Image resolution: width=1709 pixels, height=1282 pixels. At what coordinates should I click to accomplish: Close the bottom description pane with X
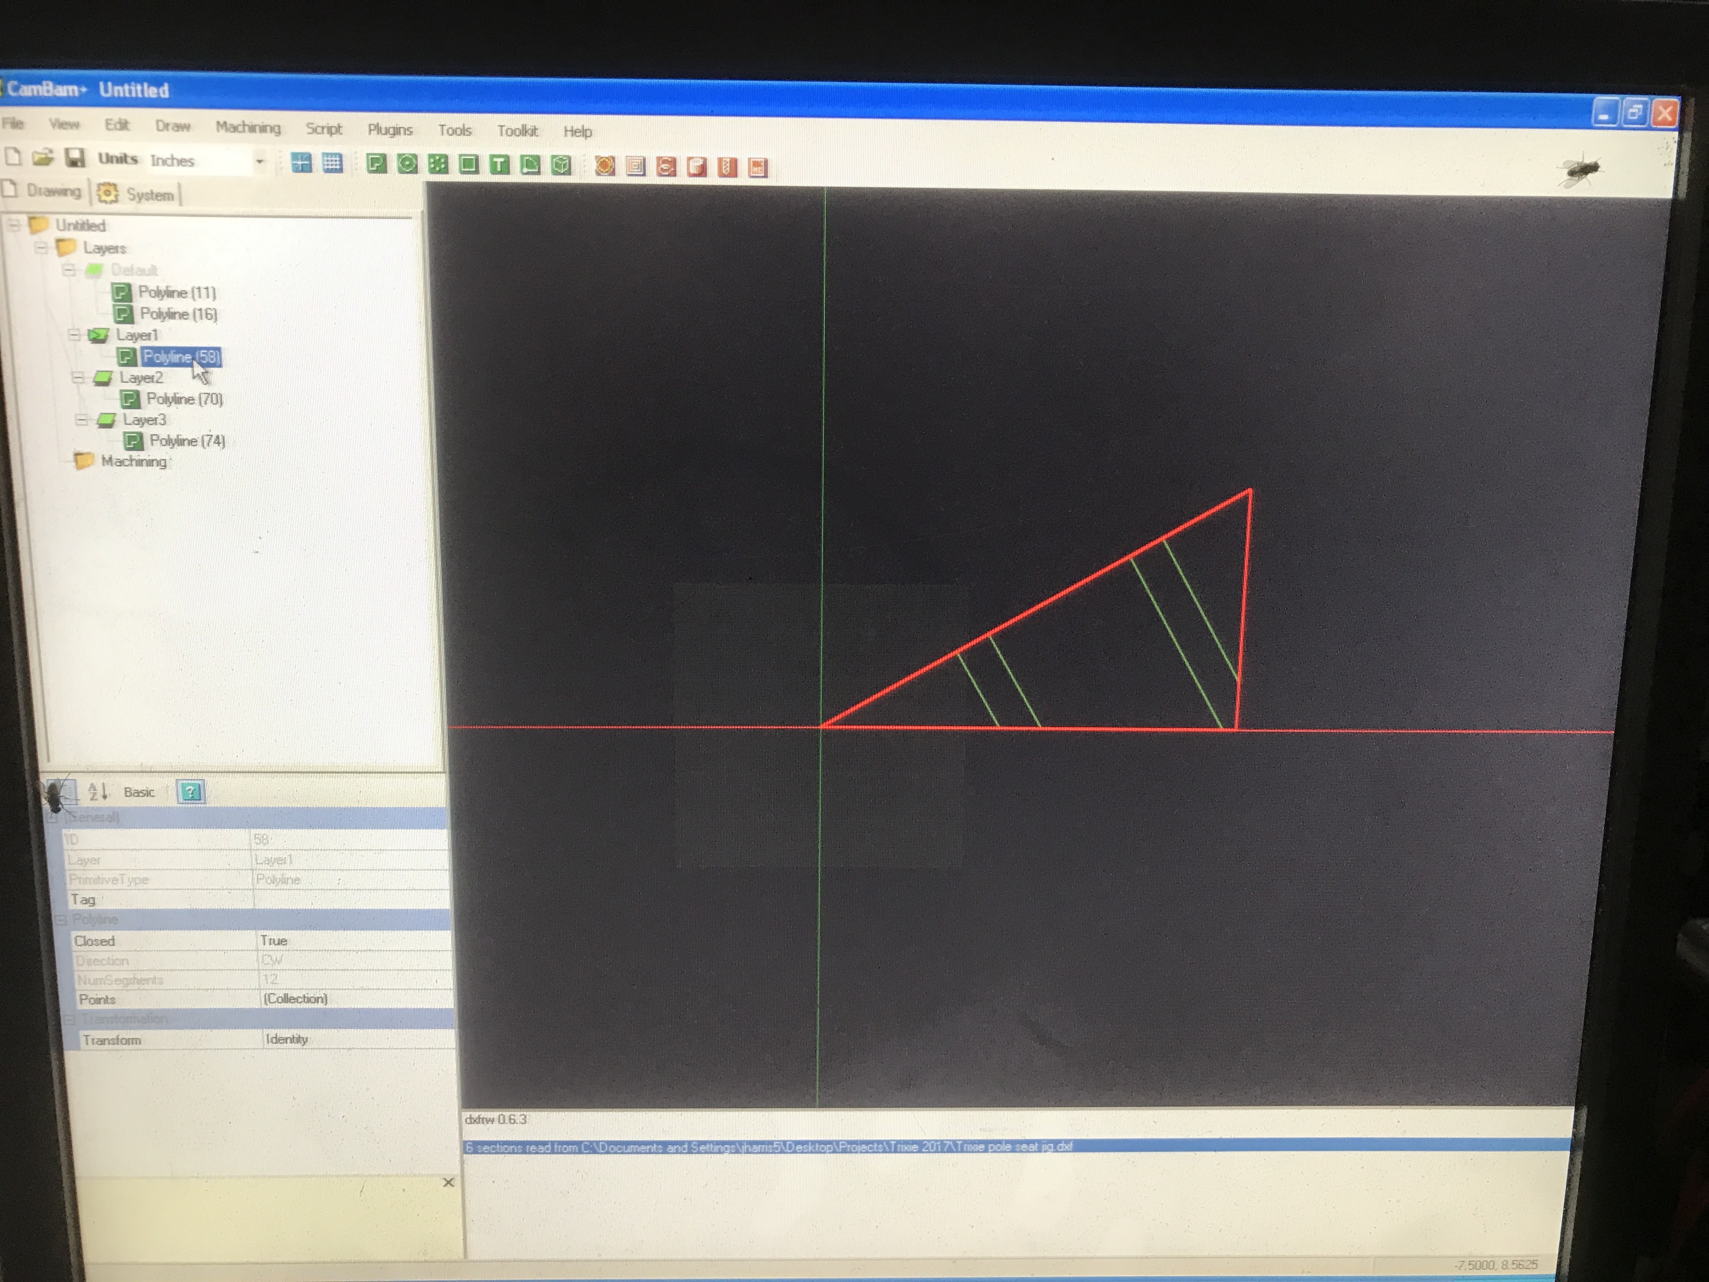(x=448, y=1182)
